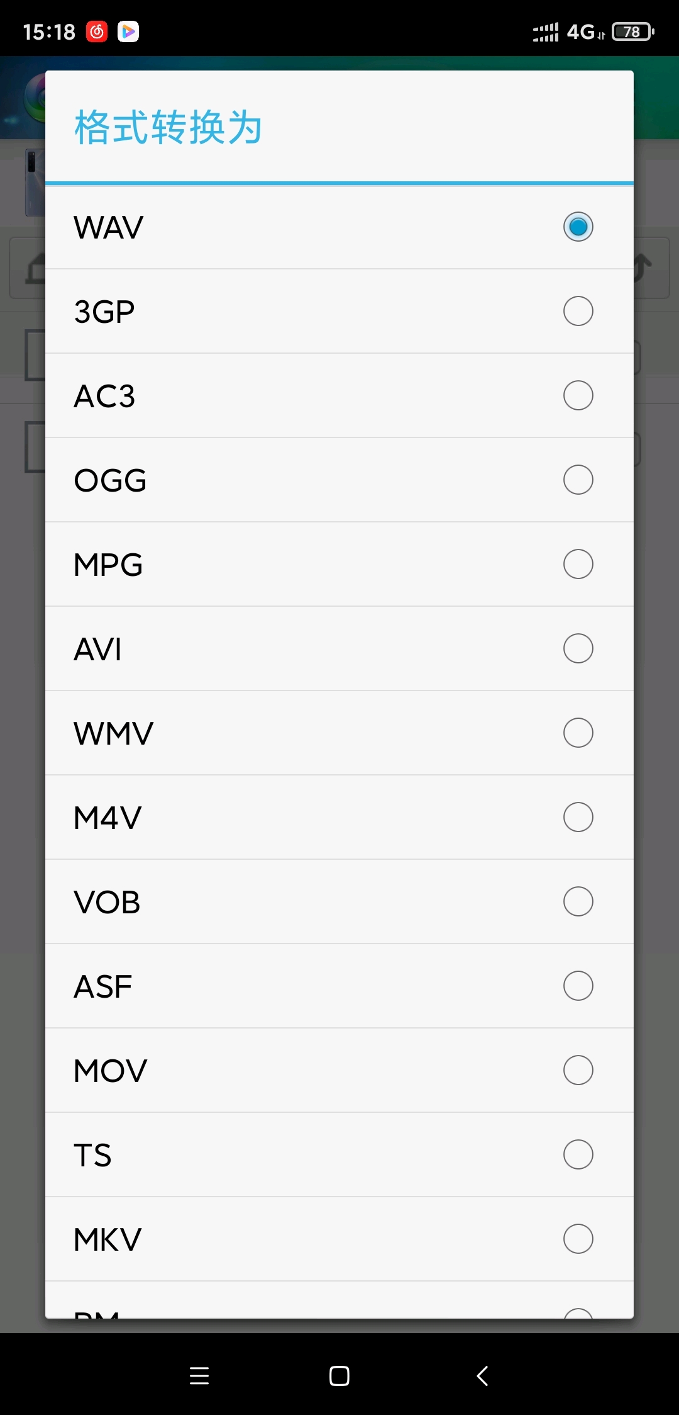Viewport: 679px width, 1415px height.
Task: Tap the battery indicator icon
Action: pyautogui.click(x=633, y=31)
